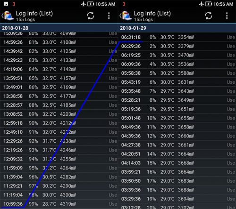Select log row 03:50:50 17%
This screenshot has height=209, width=236.
click(177, 181)
